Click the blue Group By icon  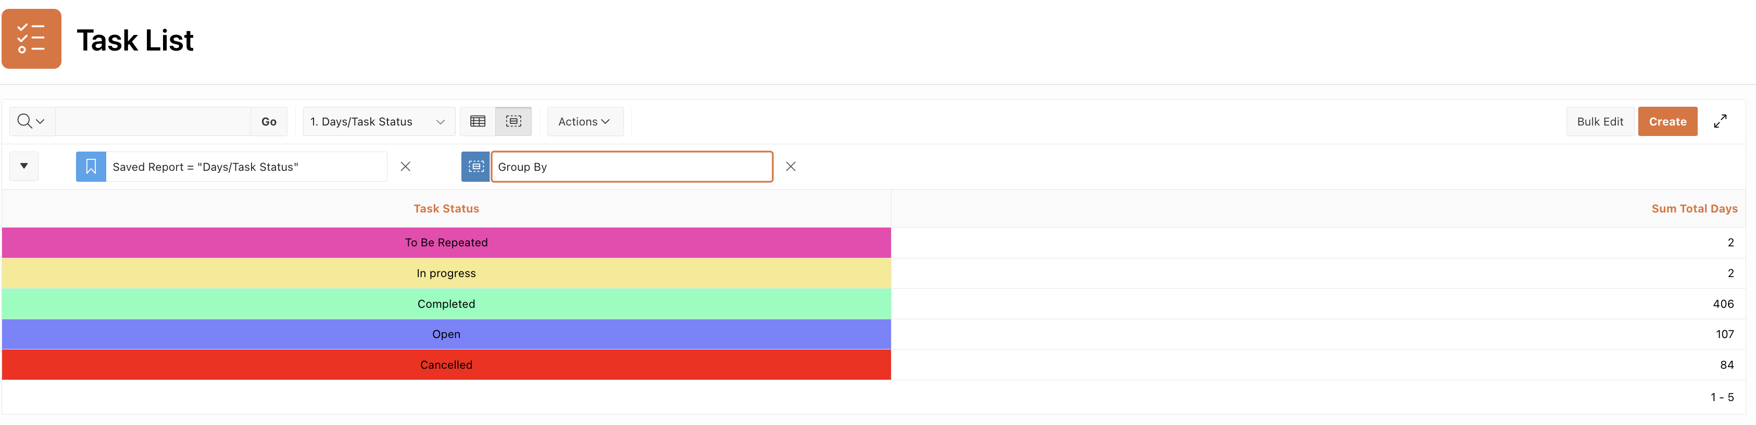(476, 167)
